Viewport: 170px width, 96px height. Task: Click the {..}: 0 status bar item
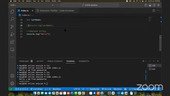[x=48, y=89]
